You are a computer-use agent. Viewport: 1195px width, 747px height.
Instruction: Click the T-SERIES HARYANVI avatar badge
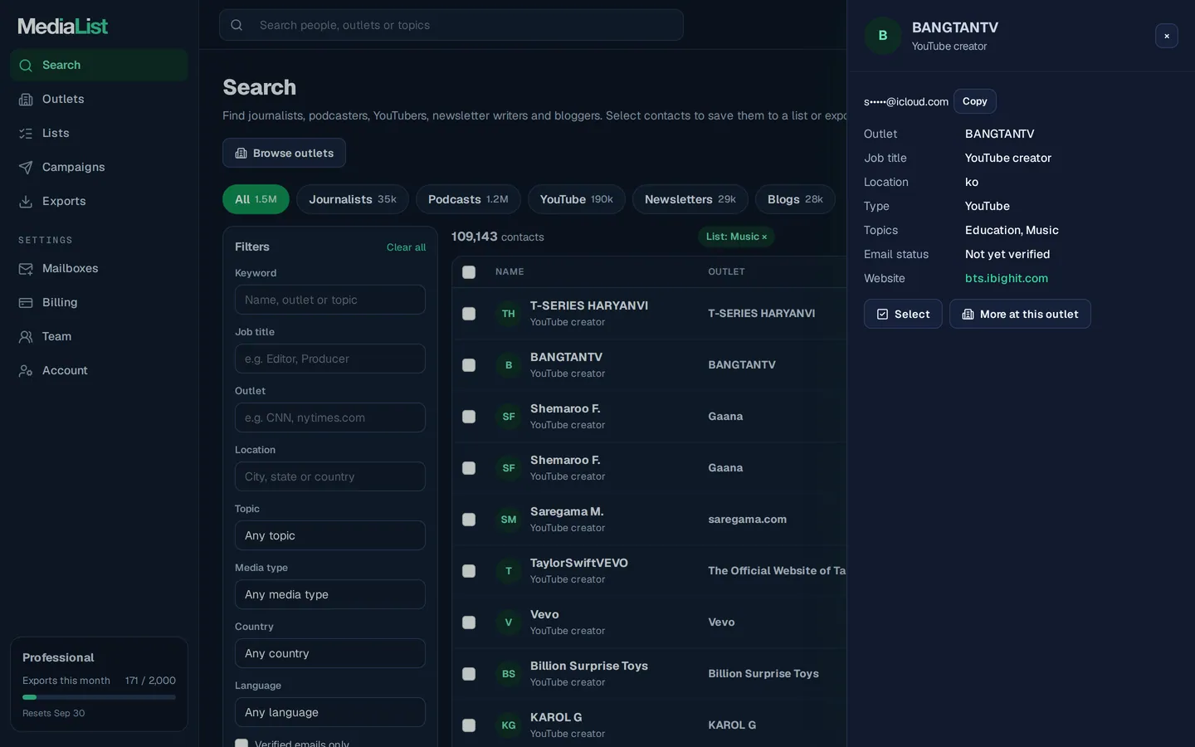(509, 314)
